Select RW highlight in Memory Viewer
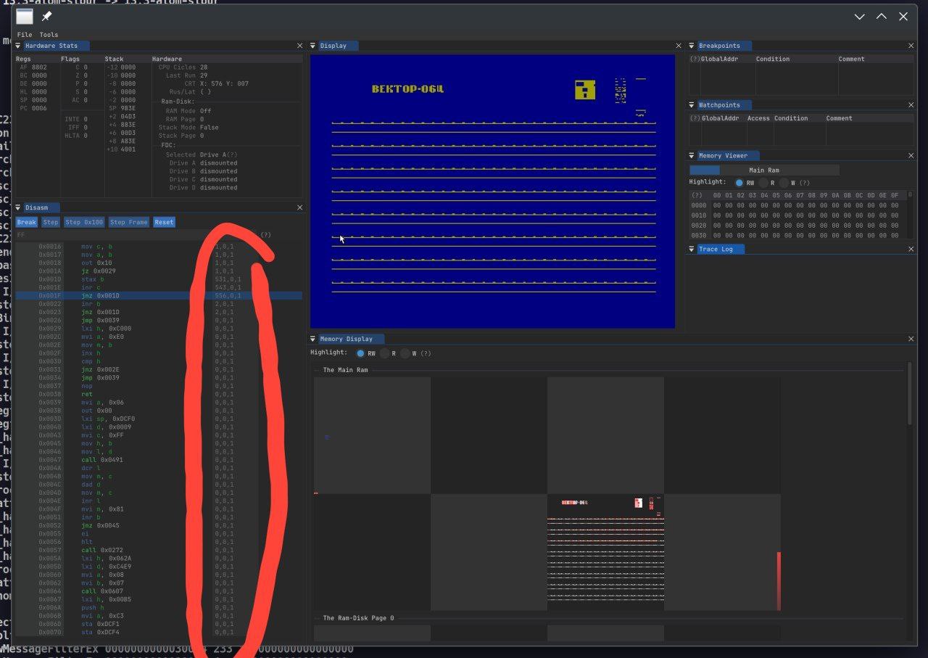 [739, 183]
